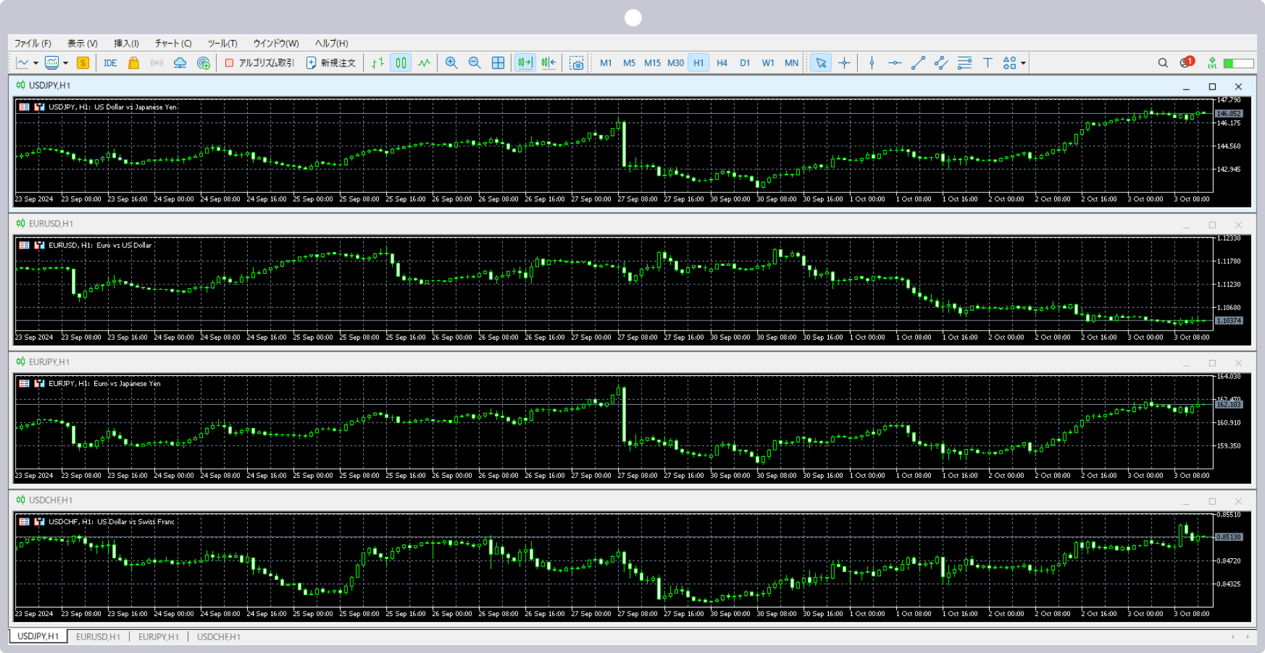Image resolution: width=1265 pixels, height=653 pixels.
Task: Open the objects shapes dropdown arrow
Action: click(x=1023, y=63)
